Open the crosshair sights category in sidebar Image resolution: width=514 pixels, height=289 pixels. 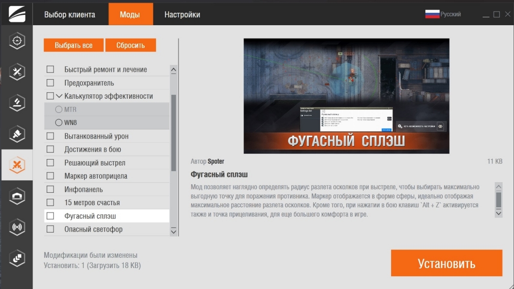click(x=17, y=41)
